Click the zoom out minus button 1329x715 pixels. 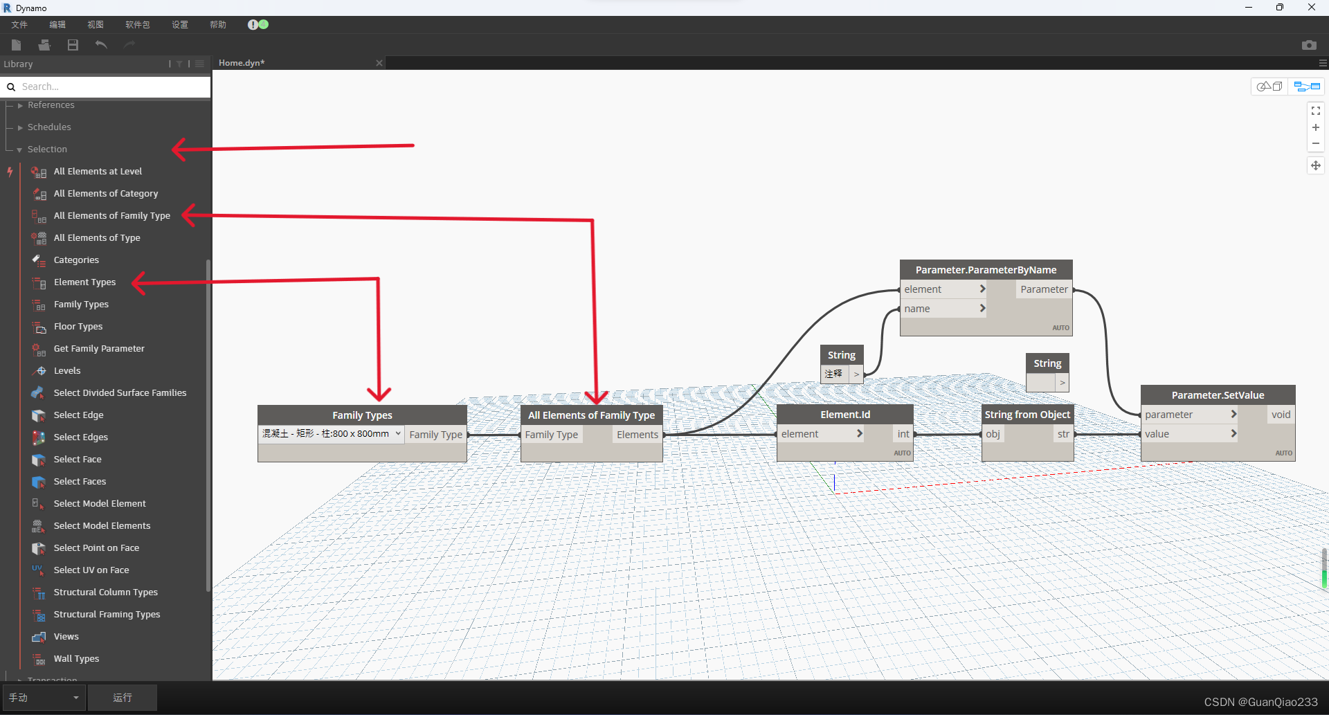click(x=1316, y=144)
